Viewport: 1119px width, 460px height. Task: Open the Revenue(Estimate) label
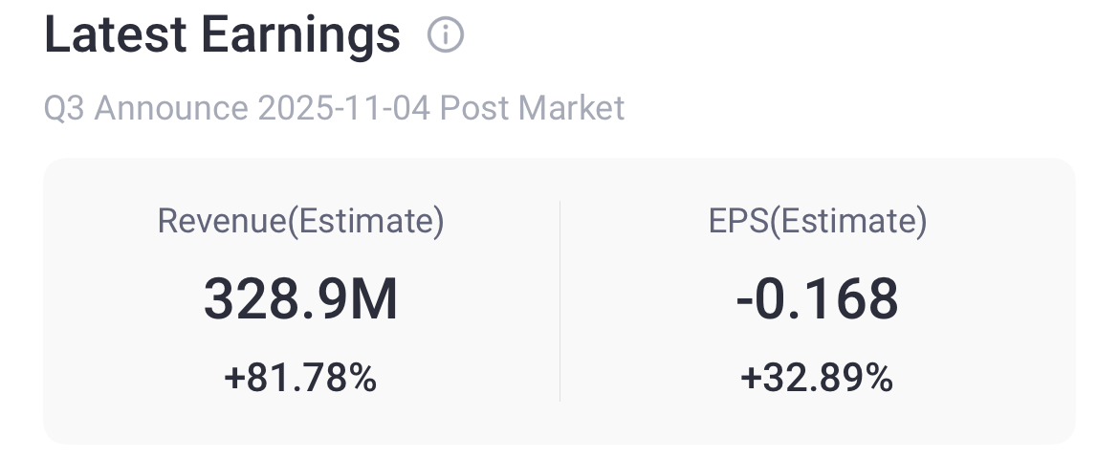tap(300, 222)
